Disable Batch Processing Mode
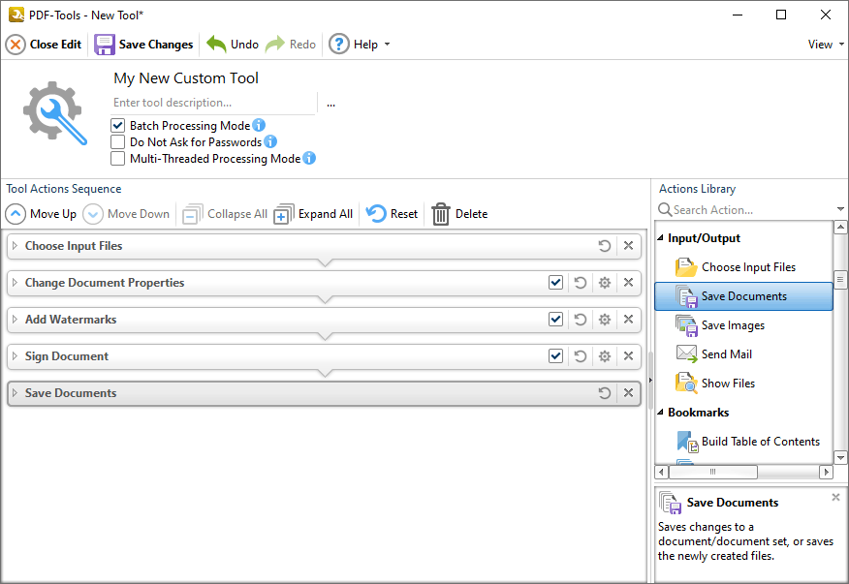The height and width of the screenshot is (584, 849). (118, 125)
